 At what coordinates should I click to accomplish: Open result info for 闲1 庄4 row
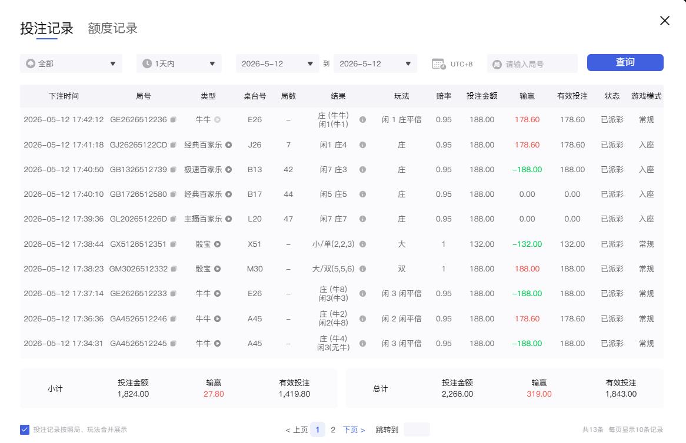[362, 145]
